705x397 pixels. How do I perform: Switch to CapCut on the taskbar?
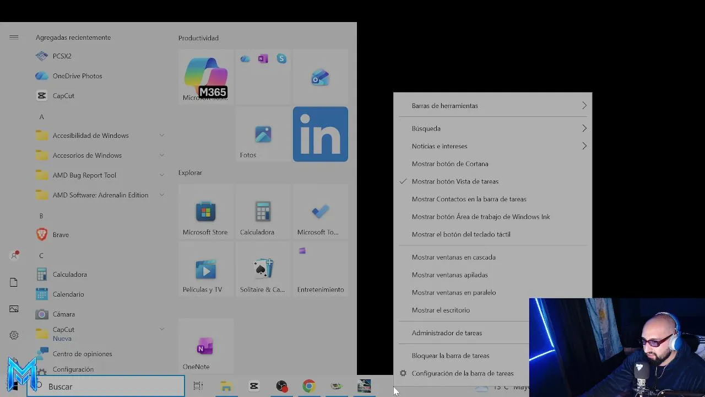tap(254, 387)
